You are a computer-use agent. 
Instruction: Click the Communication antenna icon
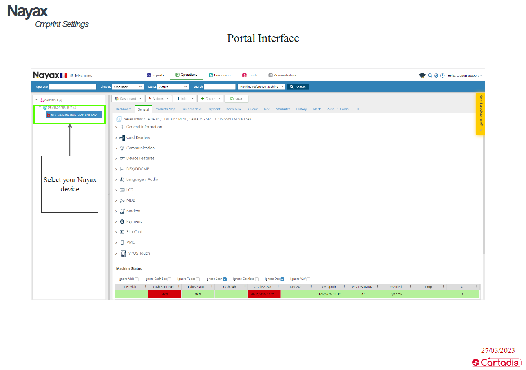[x=122, y=148]
